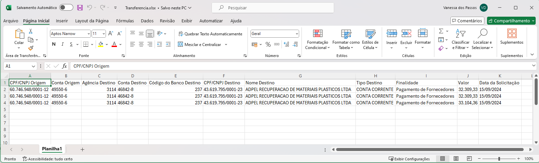Click the zoom slider handle
The image size is (539, 163).
click(x=499, y=159)
